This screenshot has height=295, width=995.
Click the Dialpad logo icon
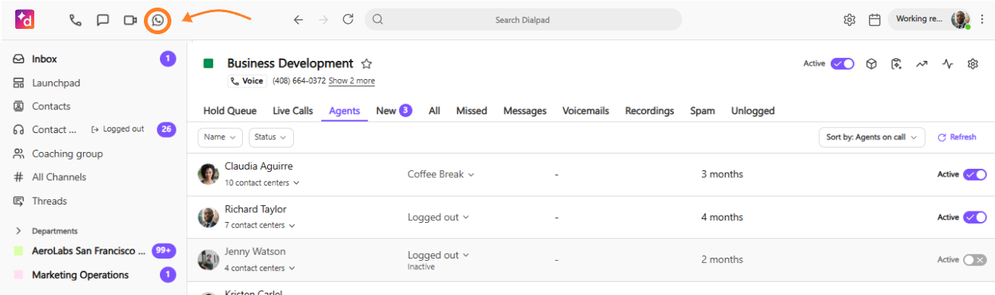coord(25,20)
